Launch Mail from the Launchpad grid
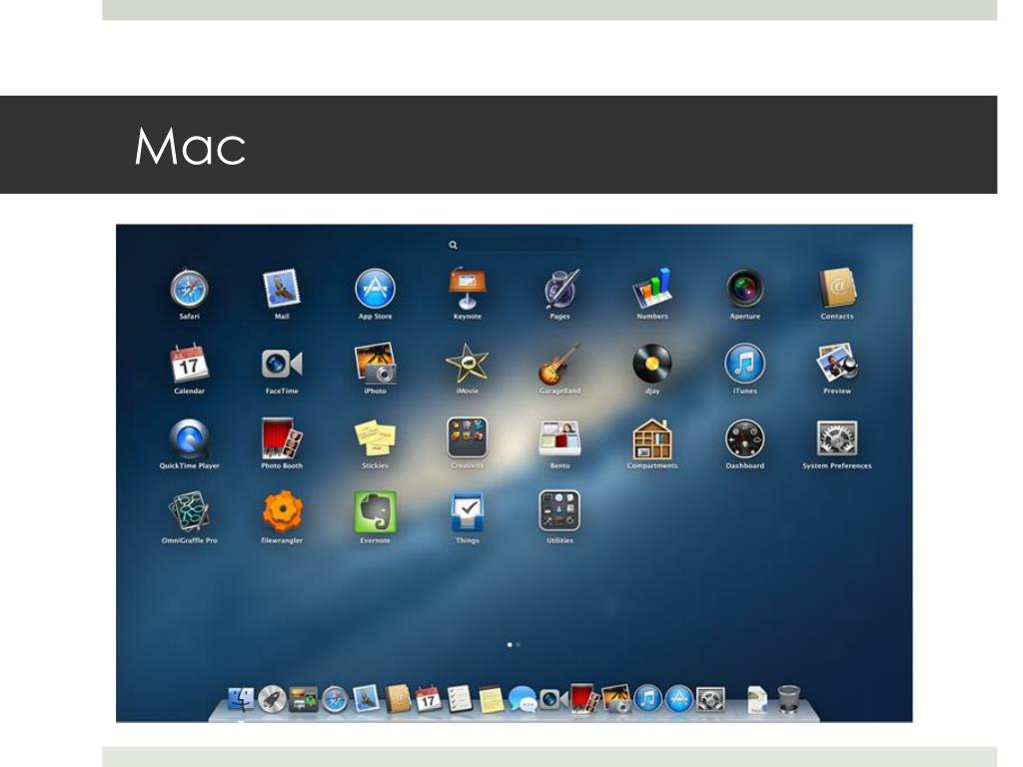This screenshot has height=767, width=1023. [281, 289]
